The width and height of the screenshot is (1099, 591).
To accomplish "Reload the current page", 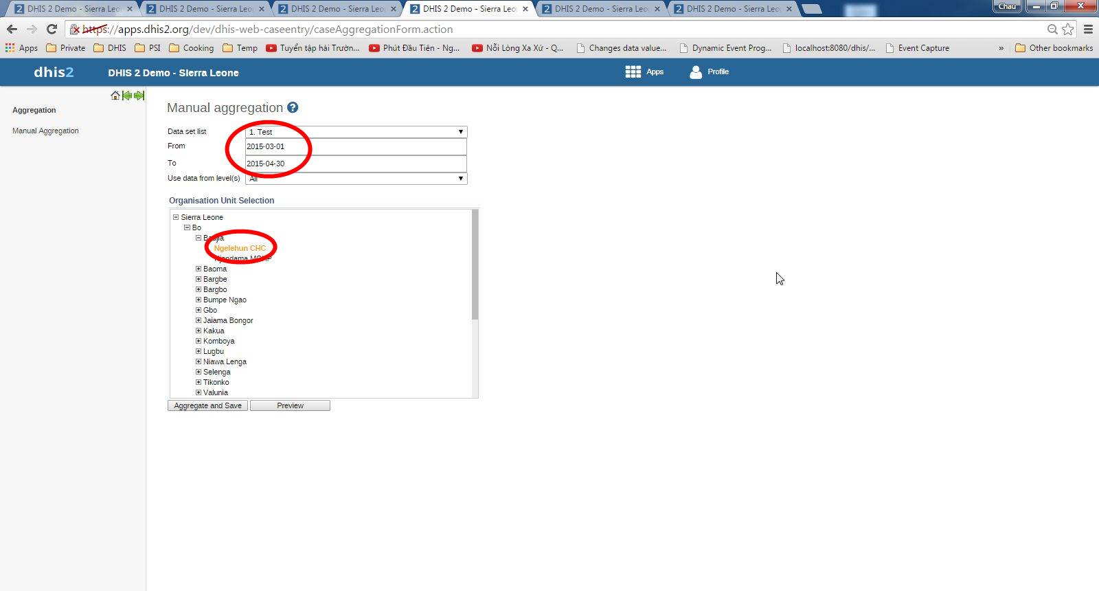I will tap(52, 29).
